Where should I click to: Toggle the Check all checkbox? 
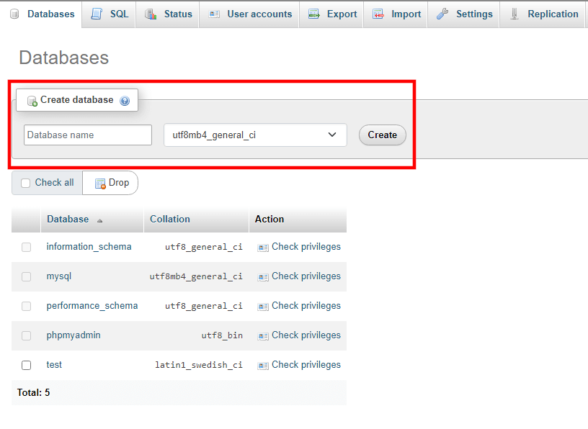tap(25, 184)
